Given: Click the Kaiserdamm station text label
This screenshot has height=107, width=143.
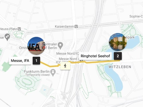Looking at the screenshot, I should click(64, 27).
